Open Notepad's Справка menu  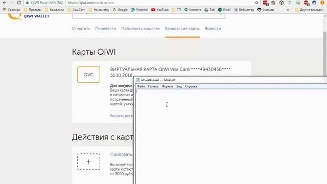pyautogui.click(x=191, y=86)
